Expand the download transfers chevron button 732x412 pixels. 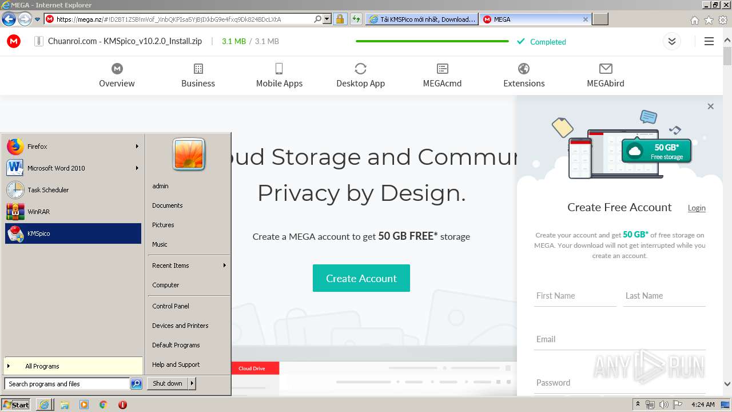click(x=672, y=41)
